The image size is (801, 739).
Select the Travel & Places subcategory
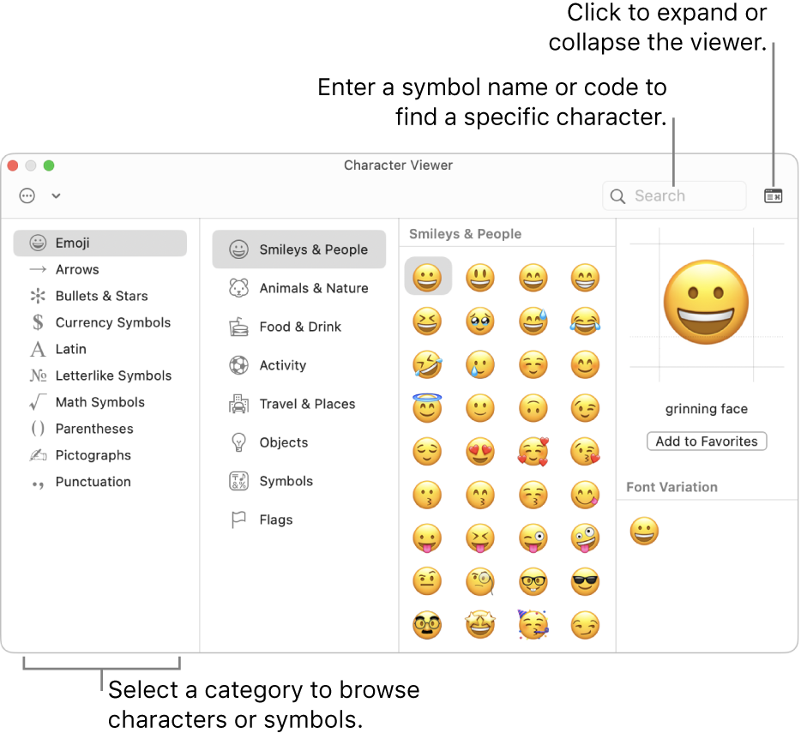pyautogui.click(x=307, y=405)
